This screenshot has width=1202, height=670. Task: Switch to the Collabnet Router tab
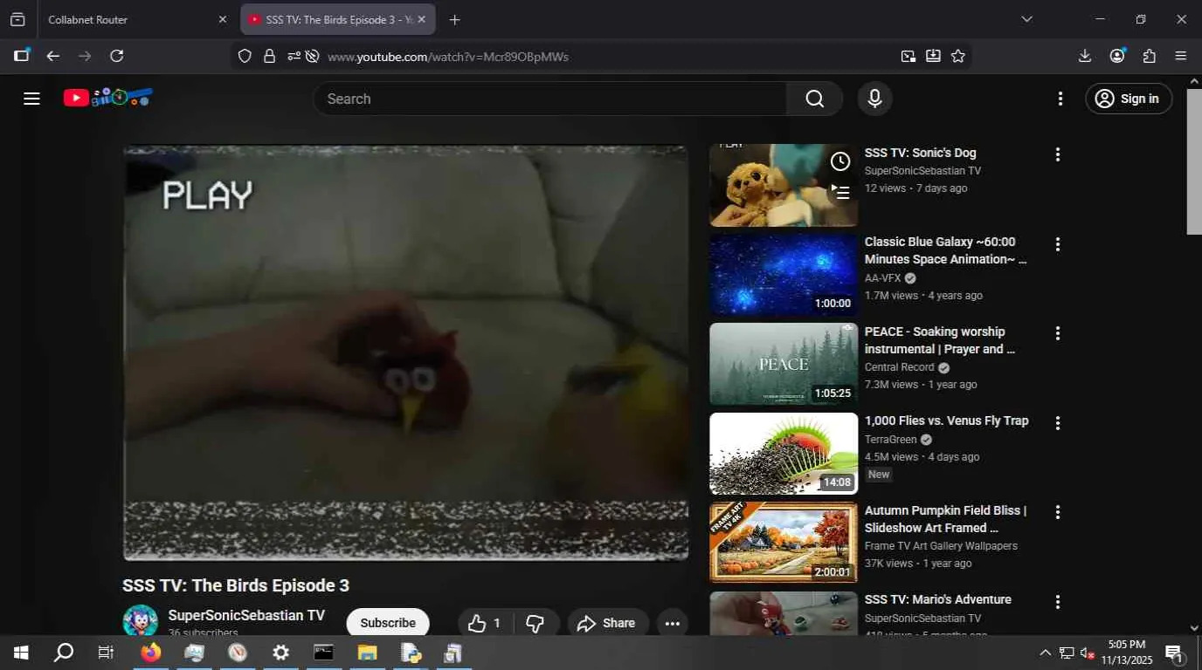coord(136,19)
